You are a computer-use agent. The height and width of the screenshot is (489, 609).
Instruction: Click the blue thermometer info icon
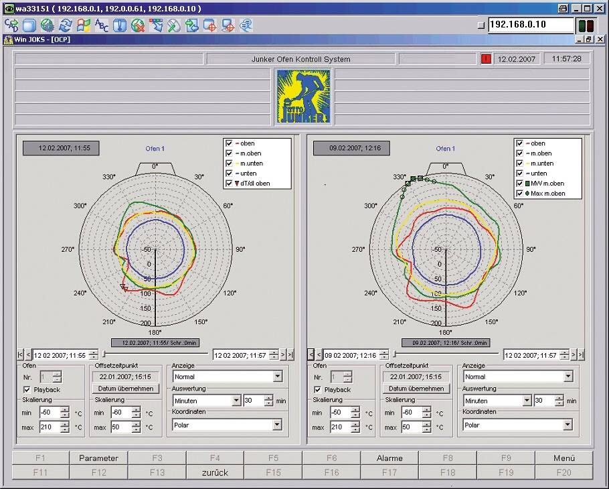point(120,25)
